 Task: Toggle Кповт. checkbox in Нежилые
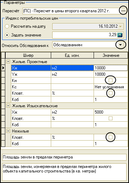click(x=110, y=137)
